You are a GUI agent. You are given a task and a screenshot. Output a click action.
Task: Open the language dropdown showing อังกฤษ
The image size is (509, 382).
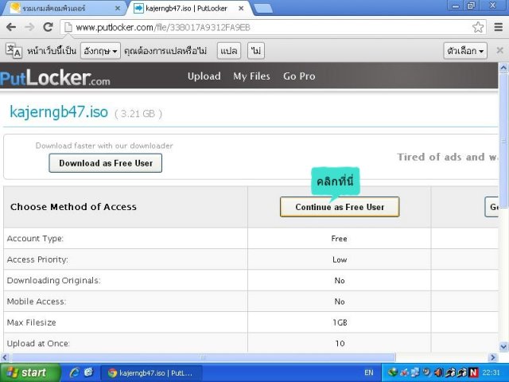101,51
